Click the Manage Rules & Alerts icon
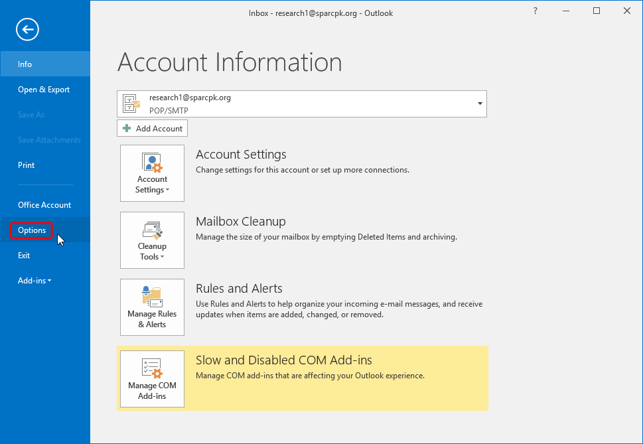 coord(152,307)
